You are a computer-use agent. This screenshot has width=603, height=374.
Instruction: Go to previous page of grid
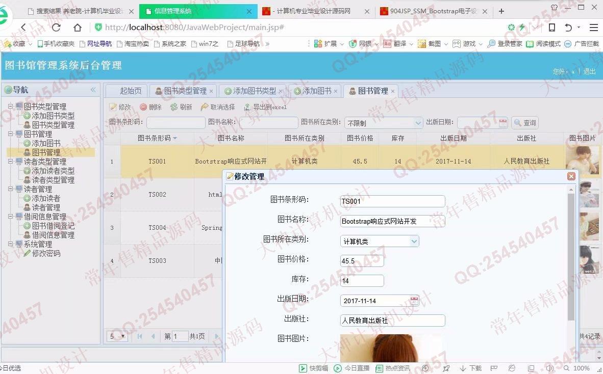[x=153, y=336]
